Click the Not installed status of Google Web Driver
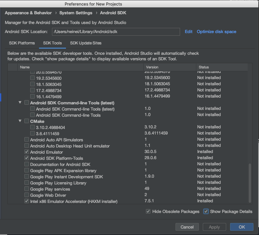This screenshot has height=235, width=259. coord(209,194)
